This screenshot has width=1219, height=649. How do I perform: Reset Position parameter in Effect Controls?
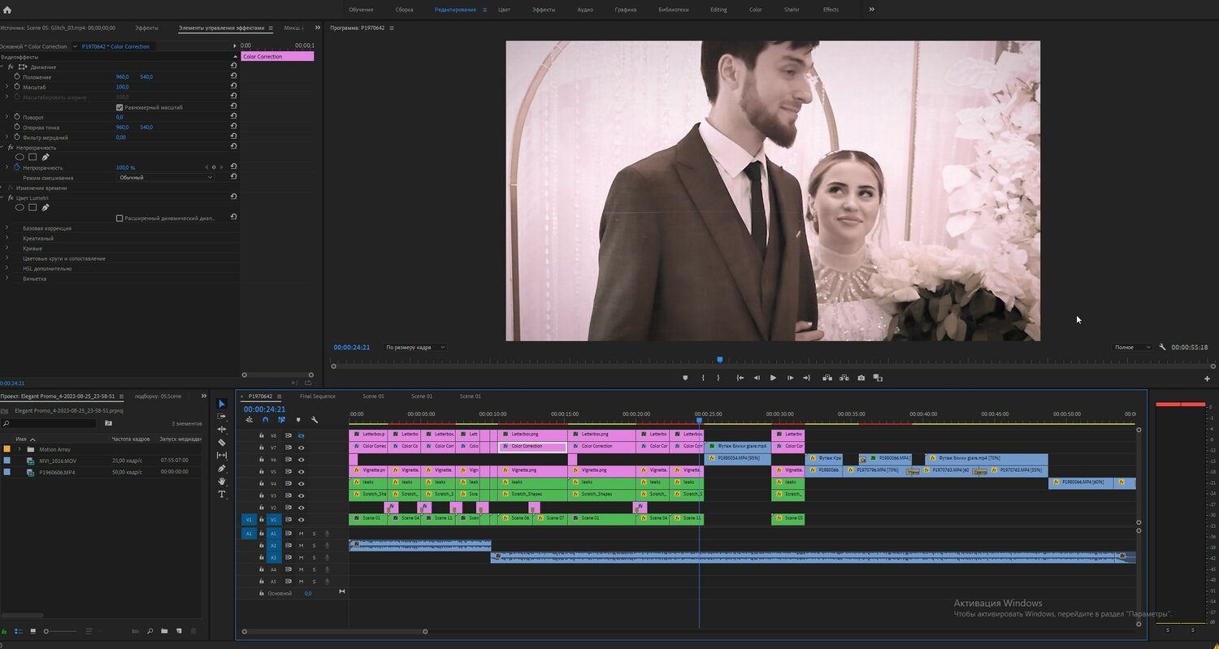click(x=233, y=76)
